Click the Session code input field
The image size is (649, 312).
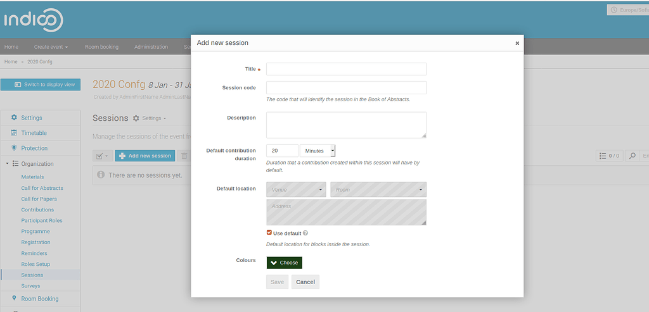pyautogui.click(x=346, y=87)
